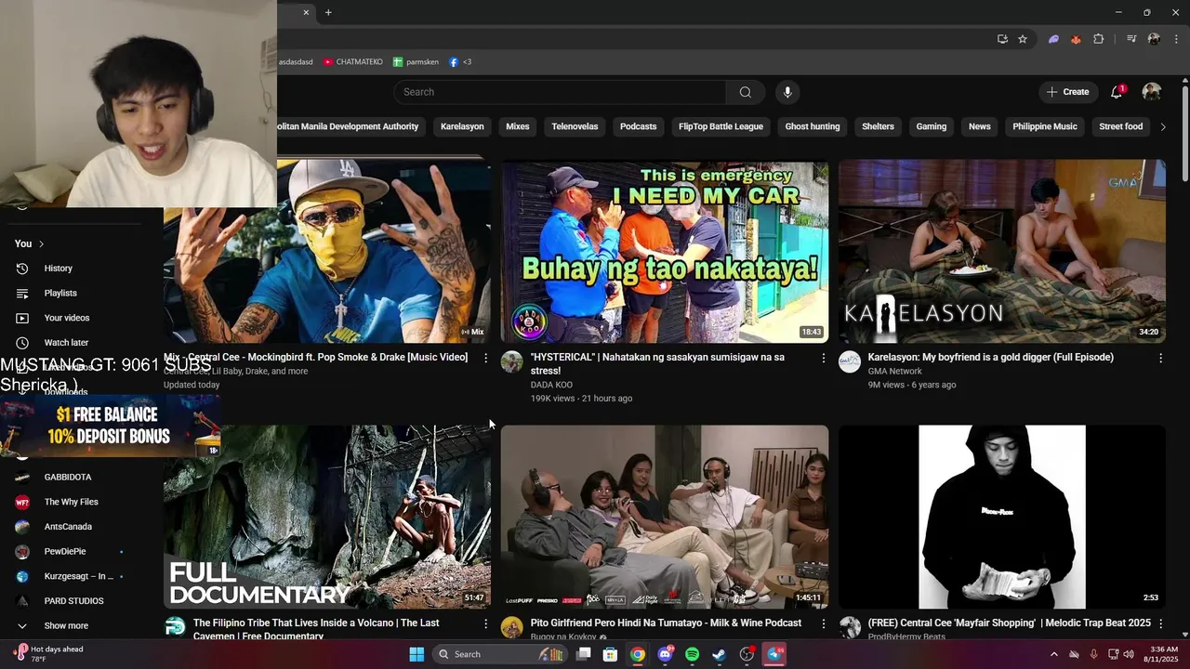Image resolution: width=1190 pixels, height=669 pixels.
Task: Open the Chrome media controls icon
Action: point(1131,39)
